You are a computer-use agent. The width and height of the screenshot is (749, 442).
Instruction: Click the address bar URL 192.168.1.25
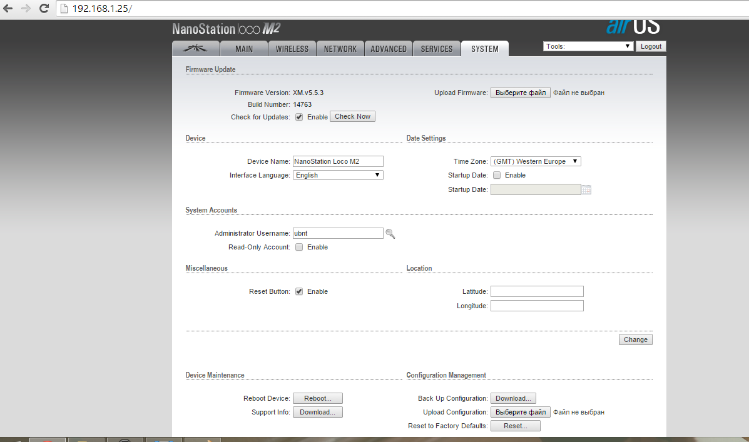[102, 9]
